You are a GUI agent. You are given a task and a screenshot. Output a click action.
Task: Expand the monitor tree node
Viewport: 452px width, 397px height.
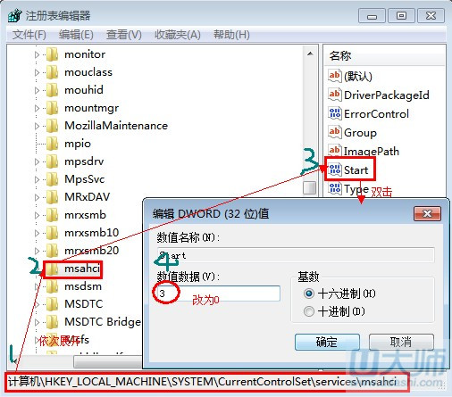pyautogui.click(x=37, y=54)
